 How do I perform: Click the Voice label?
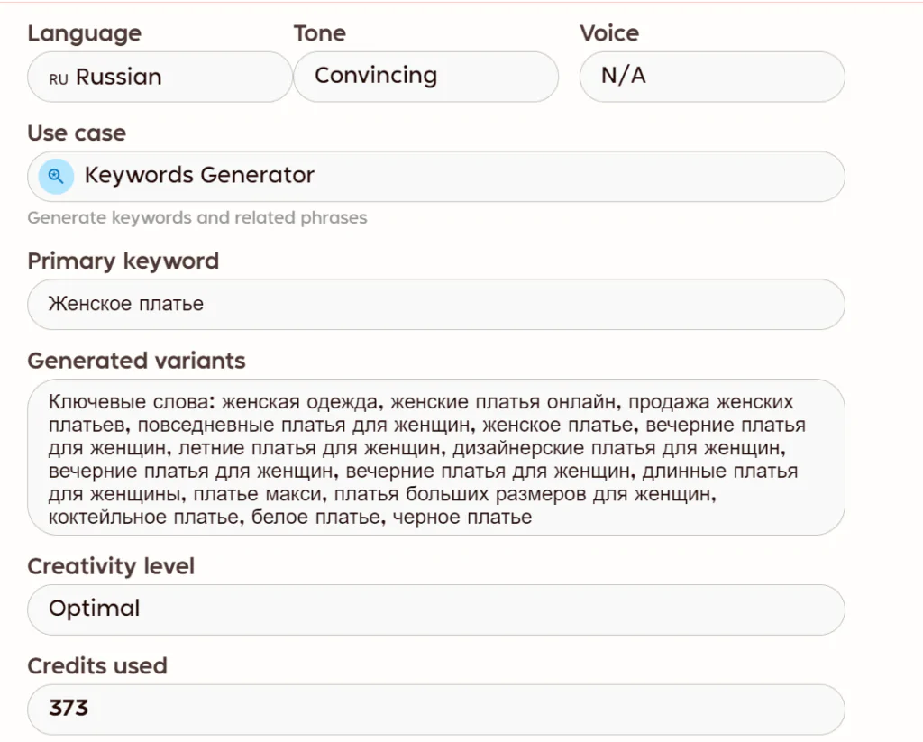pos(609,33)
